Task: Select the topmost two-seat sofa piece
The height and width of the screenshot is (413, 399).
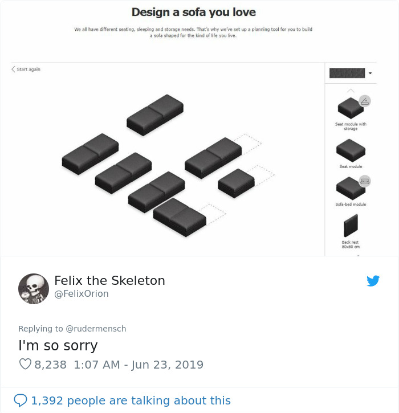Action: pyautogui.click(x=156, y=114)
